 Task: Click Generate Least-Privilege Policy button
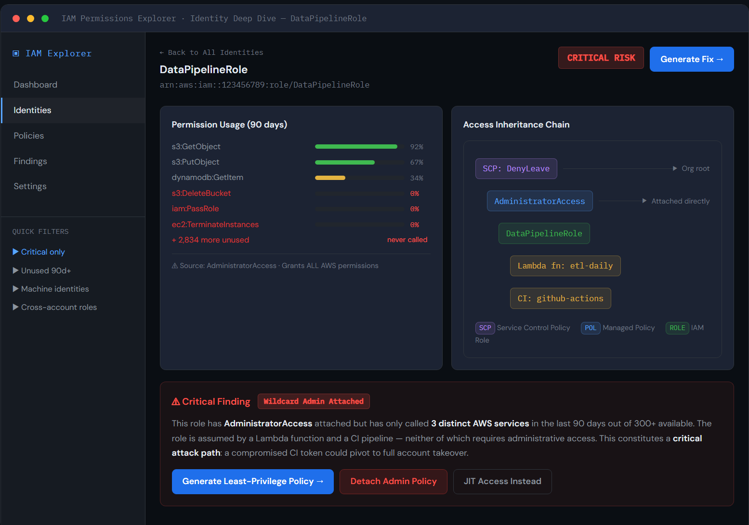click(253, 482)
